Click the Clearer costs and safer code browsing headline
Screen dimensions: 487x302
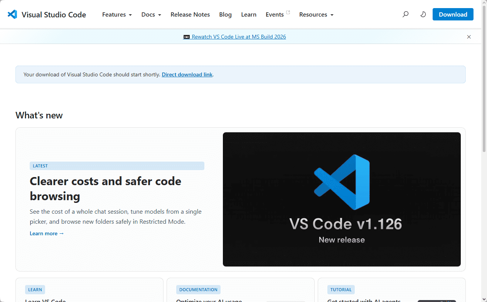(x=105, y=189)
